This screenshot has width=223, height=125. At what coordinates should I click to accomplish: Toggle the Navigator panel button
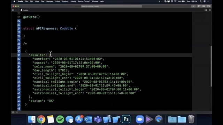(x=199, y=6)
